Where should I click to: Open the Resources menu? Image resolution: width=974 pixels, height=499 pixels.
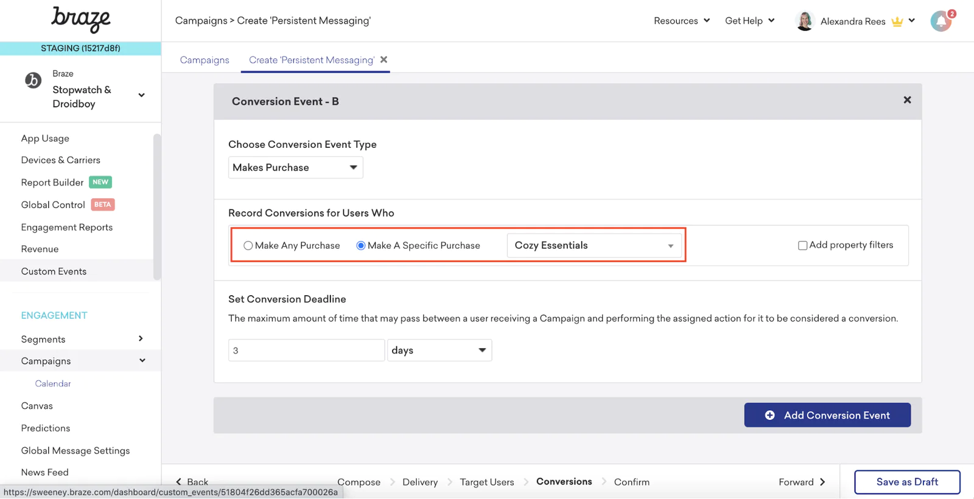681,21
